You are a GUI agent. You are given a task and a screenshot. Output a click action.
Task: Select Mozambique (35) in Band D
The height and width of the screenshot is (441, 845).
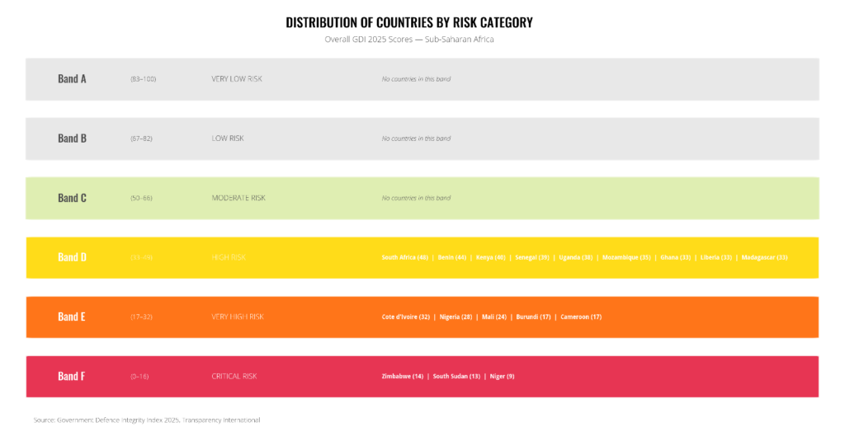click(625, 257)
